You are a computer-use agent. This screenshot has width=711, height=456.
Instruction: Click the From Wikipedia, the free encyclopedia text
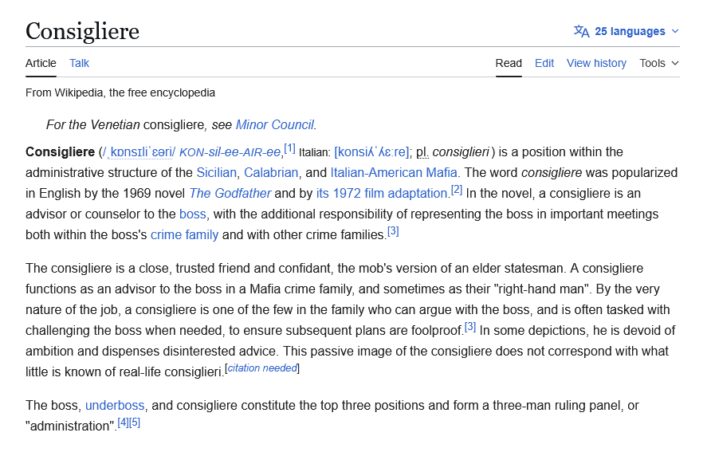120,92
